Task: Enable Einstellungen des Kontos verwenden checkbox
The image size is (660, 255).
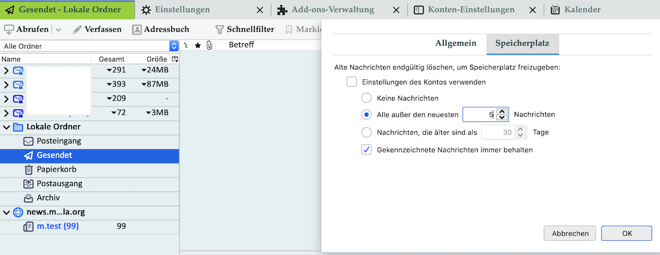Action: pyautogui.click(x=351, y=82)
